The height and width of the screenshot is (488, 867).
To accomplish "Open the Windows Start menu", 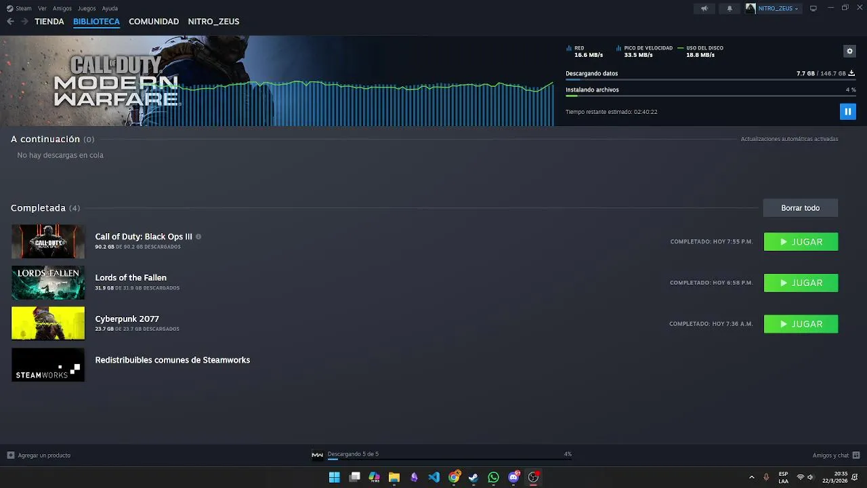I will [x=334, y=477].
